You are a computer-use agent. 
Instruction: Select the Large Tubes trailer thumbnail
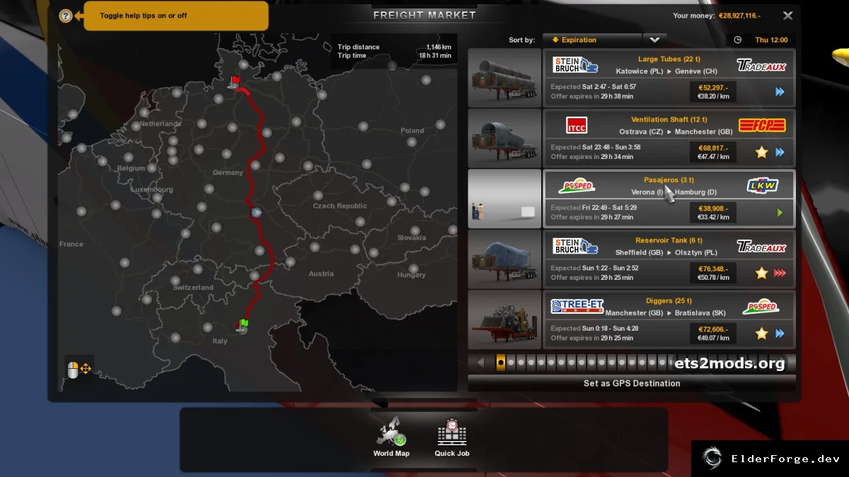pos(504,78)
